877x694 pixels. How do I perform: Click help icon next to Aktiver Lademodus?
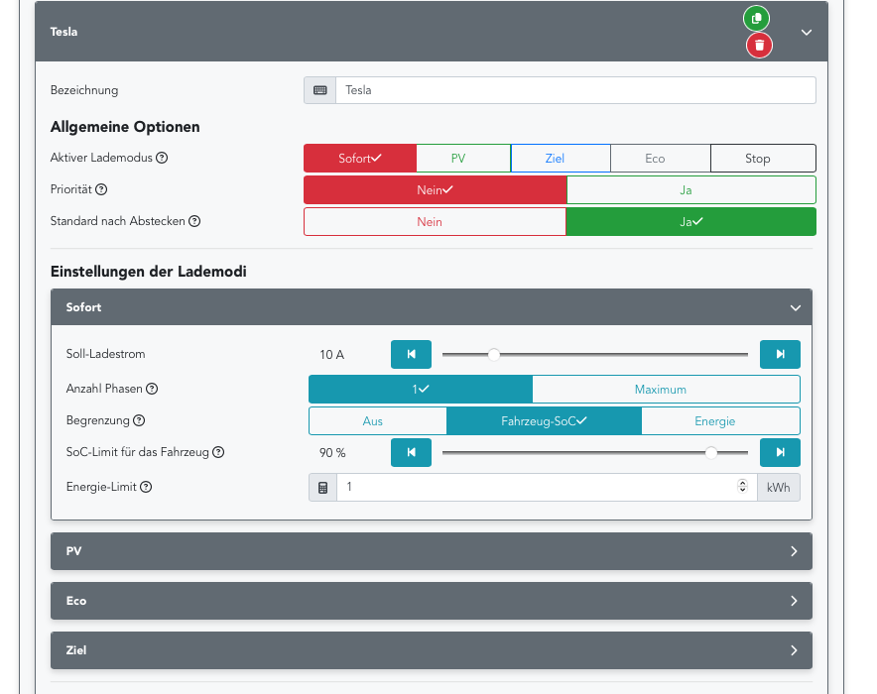162,158
